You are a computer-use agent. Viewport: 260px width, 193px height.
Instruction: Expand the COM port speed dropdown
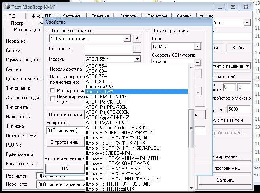point(198,63)
